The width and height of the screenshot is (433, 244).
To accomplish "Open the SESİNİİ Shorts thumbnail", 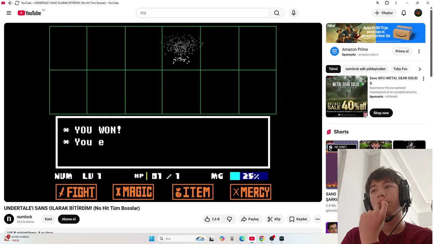I will [x=342, y=164].
